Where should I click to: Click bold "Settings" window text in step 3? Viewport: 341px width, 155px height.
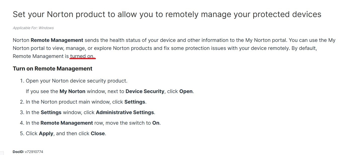[51, 112]
